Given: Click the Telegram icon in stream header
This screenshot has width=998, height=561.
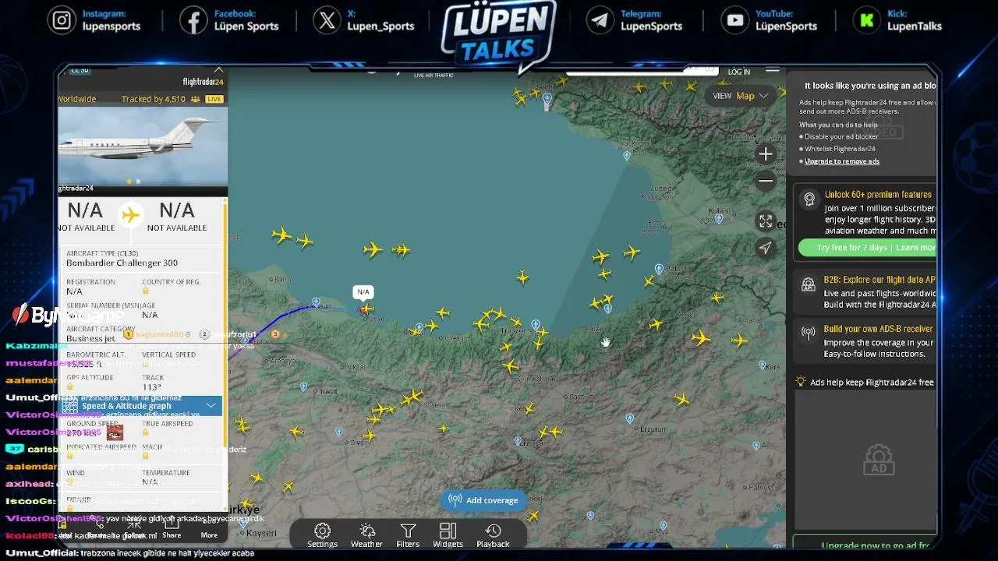Looking at the screenshot, I should (600, 20).
